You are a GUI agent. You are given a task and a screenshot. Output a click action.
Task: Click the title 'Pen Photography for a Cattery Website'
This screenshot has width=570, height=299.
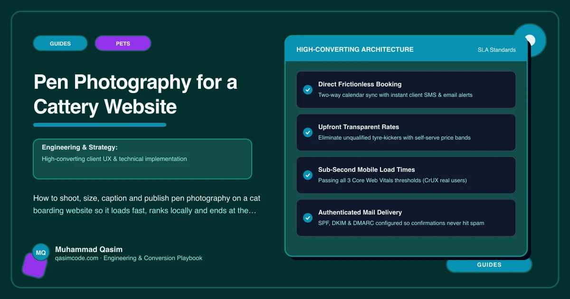coord(135,95)
